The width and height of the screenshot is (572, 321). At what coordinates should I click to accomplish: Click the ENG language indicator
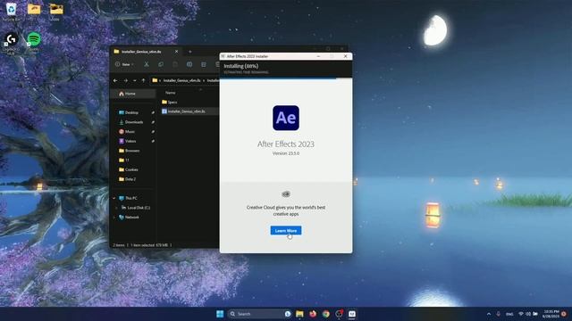click(509, 314)
